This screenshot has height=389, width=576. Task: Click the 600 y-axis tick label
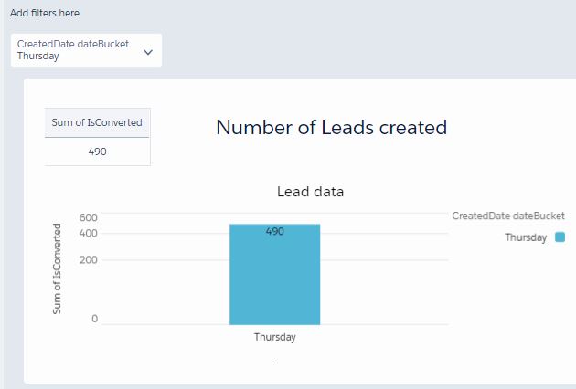click(89, 217)
